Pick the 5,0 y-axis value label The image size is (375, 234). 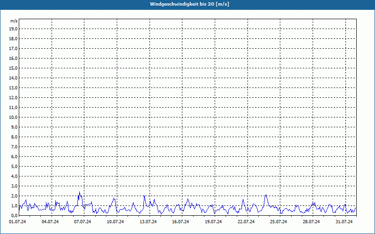coord(14,167)
